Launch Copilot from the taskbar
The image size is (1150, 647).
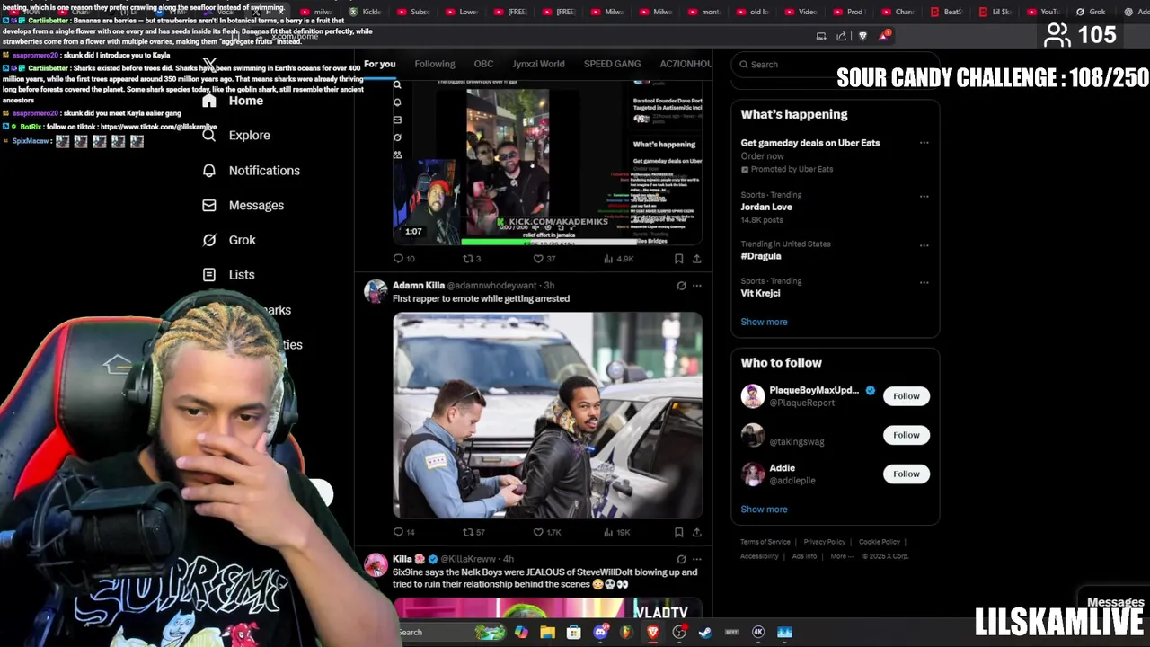click(521, 632)
